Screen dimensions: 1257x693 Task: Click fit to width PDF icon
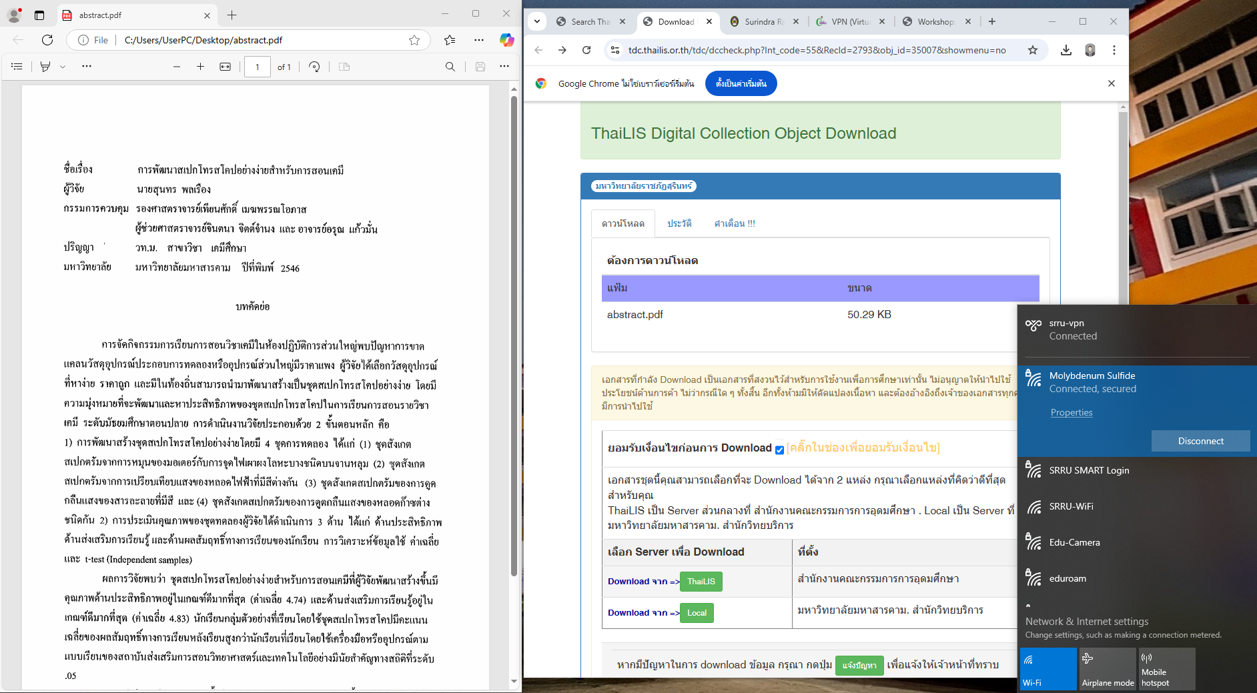click(x=226, y=67)
